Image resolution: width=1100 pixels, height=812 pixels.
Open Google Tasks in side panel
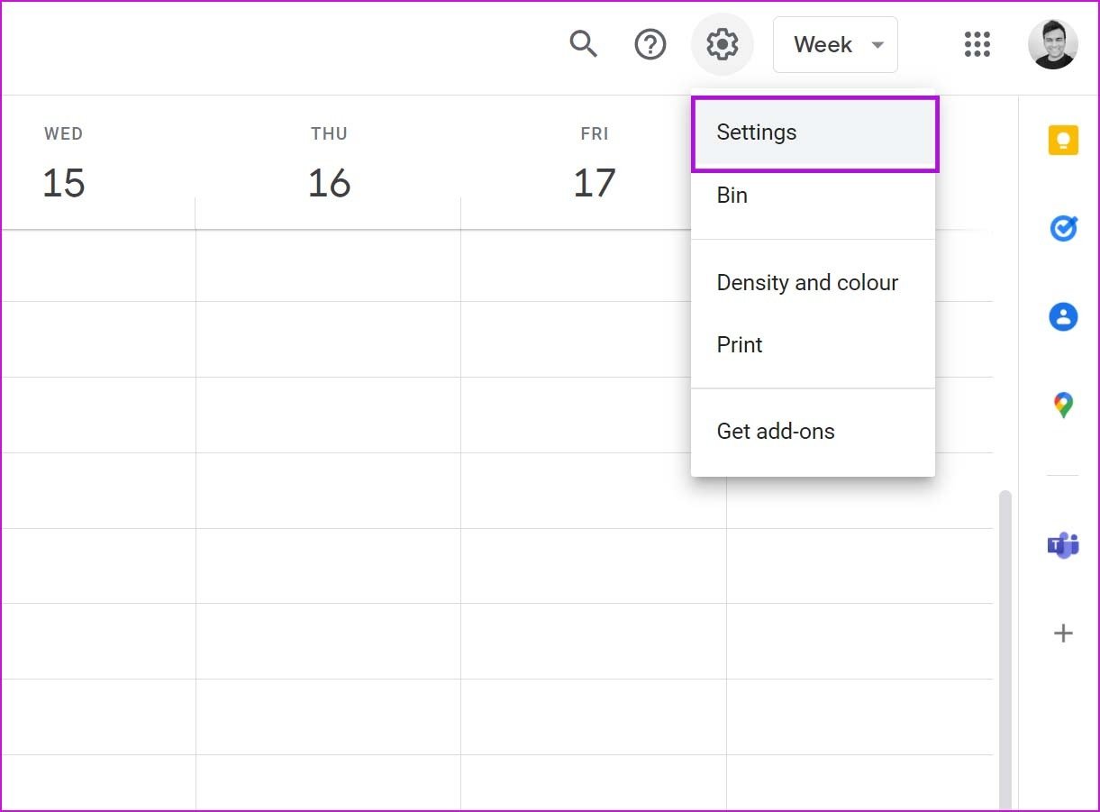(x=1064, y=228)
